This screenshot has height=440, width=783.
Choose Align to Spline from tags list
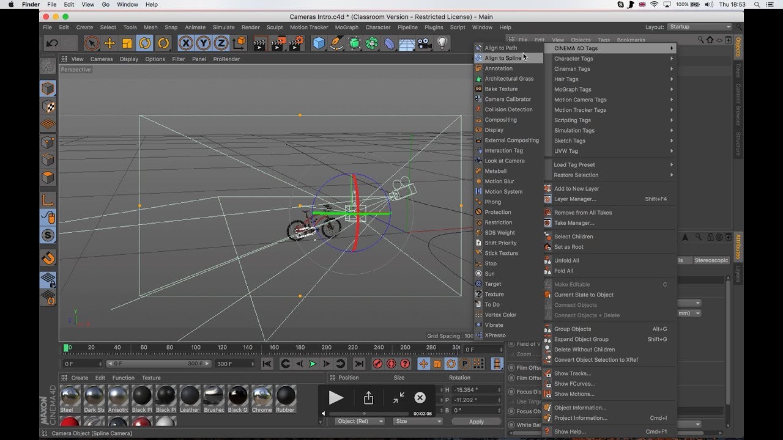click(x=509, y=58)
